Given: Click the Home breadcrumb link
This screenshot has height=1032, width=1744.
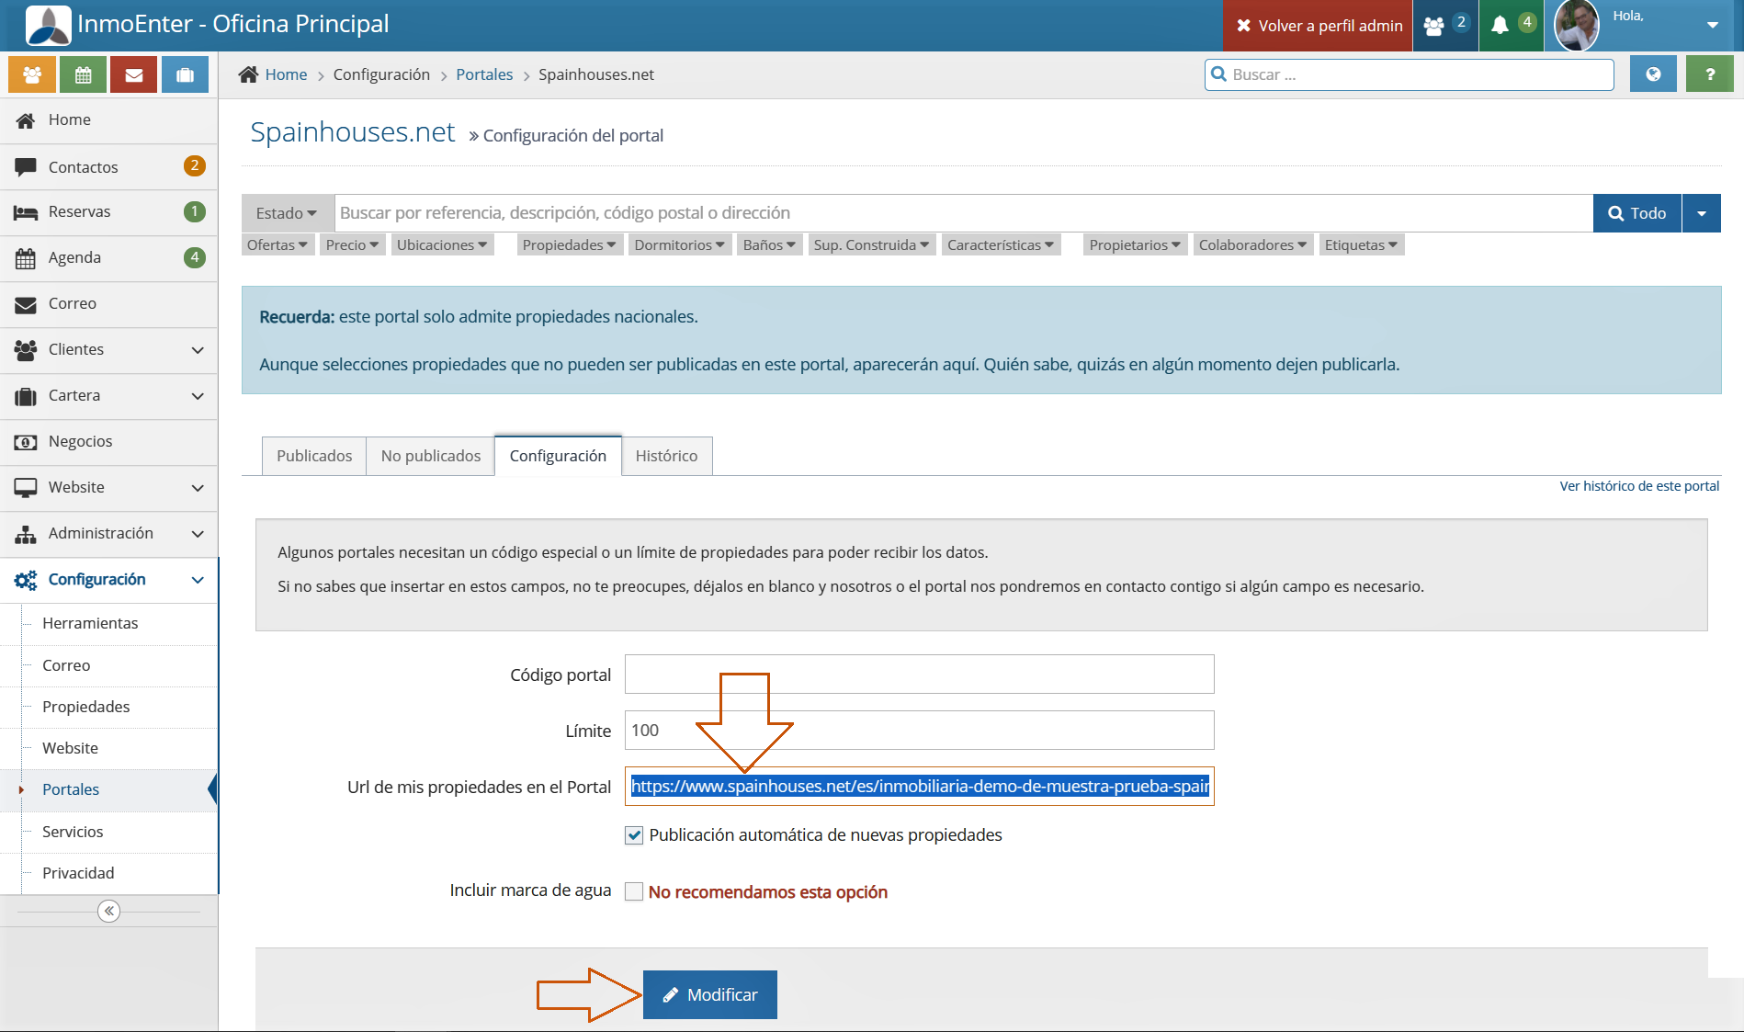Looking at the screenshot, I should pyautogui.click(x=286, y=74).
